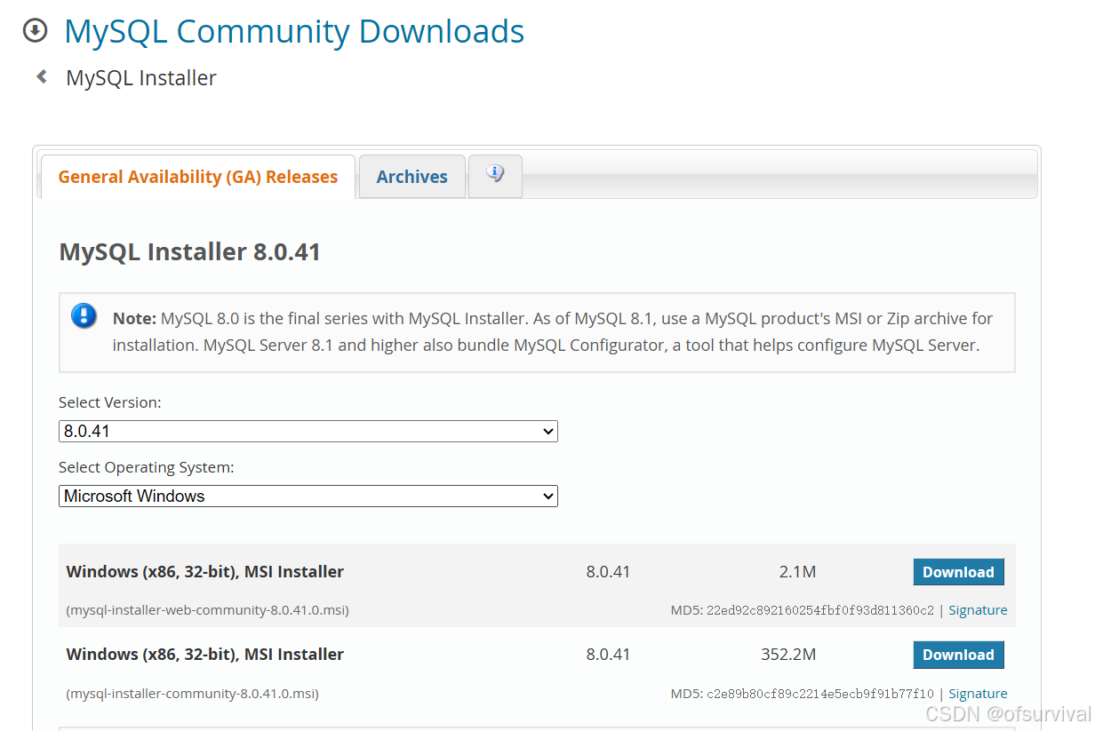Click the MySQL Installer breadcrumb text
Screen dimensions: 1095x731
coord(141,78)
